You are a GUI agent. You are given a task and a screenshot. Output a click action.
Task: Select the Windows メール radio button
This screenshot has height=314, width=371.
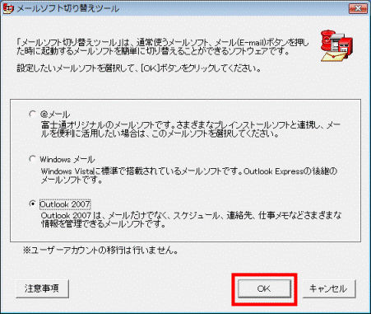pyautogui.click(x=32, y=159)
